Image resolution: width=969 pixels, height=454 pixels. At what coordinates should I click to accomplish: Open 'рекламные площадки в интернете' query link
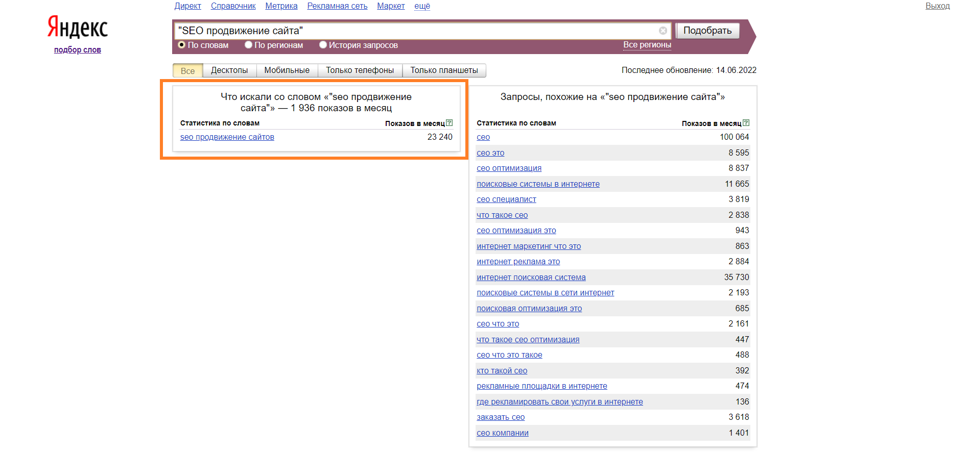[542, 386]
